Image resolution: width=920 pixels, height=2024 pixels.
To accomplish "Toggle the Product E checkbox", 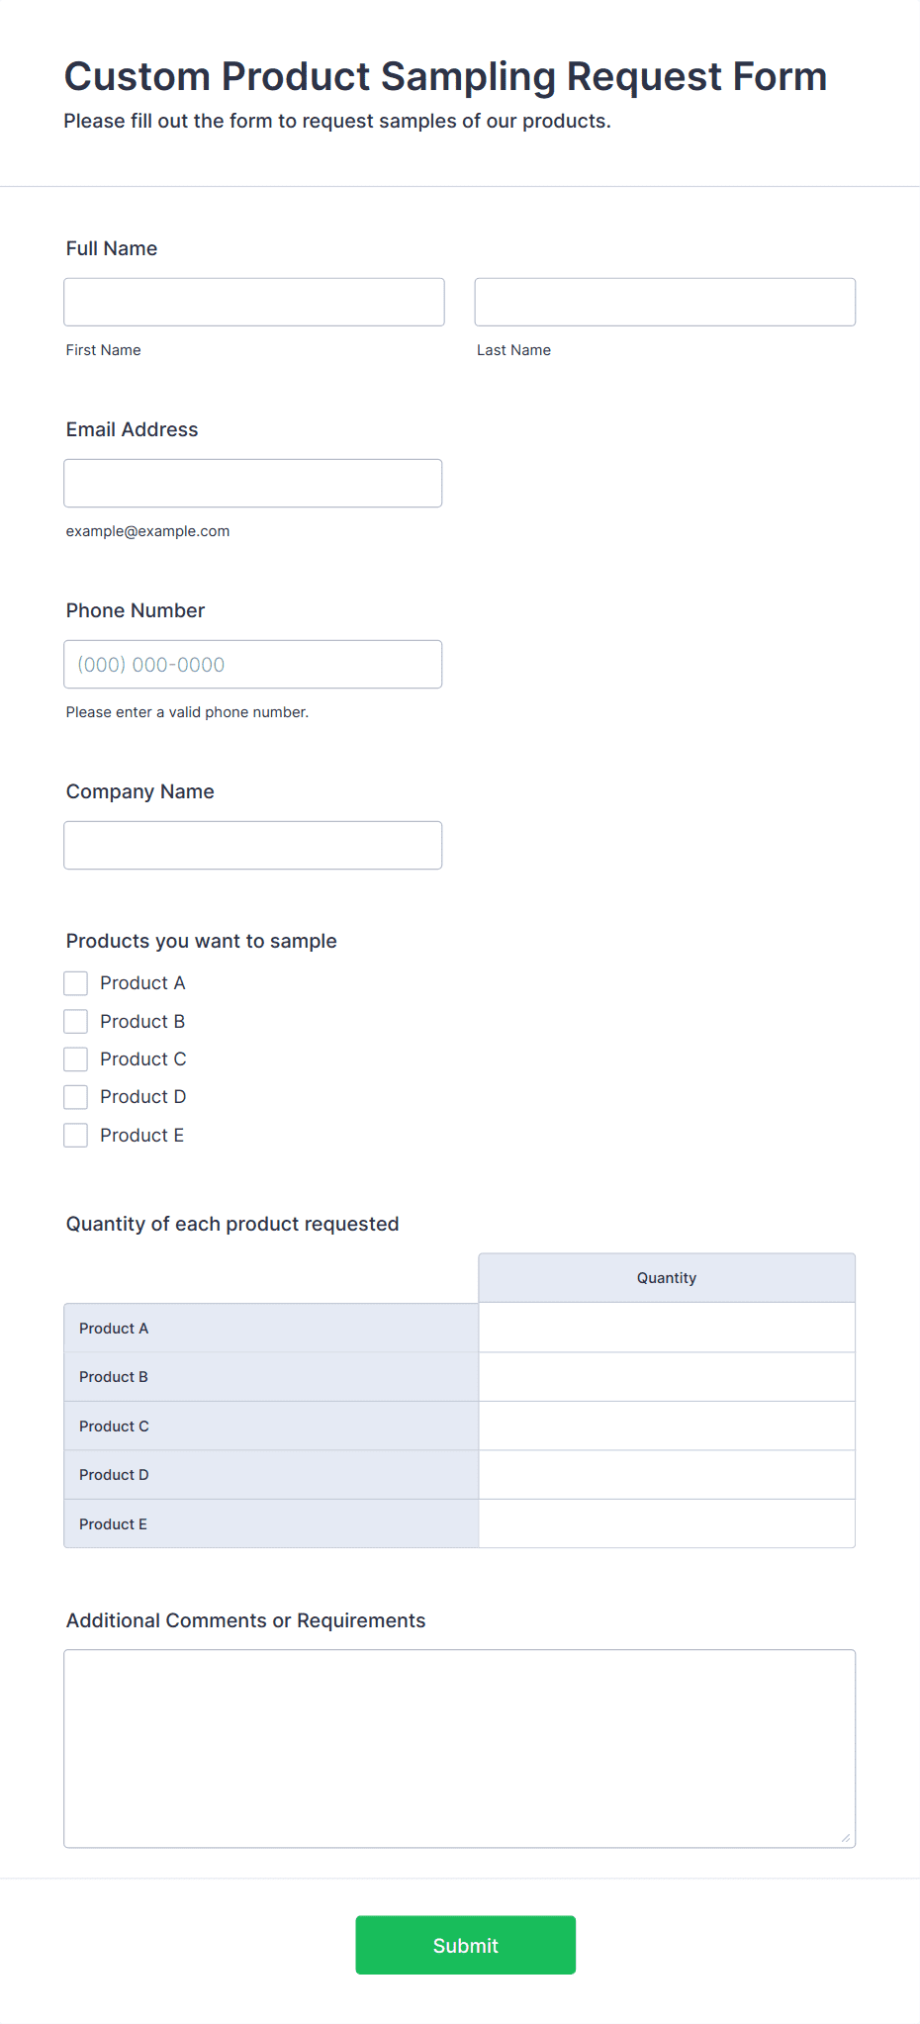I will point(76,1136).
